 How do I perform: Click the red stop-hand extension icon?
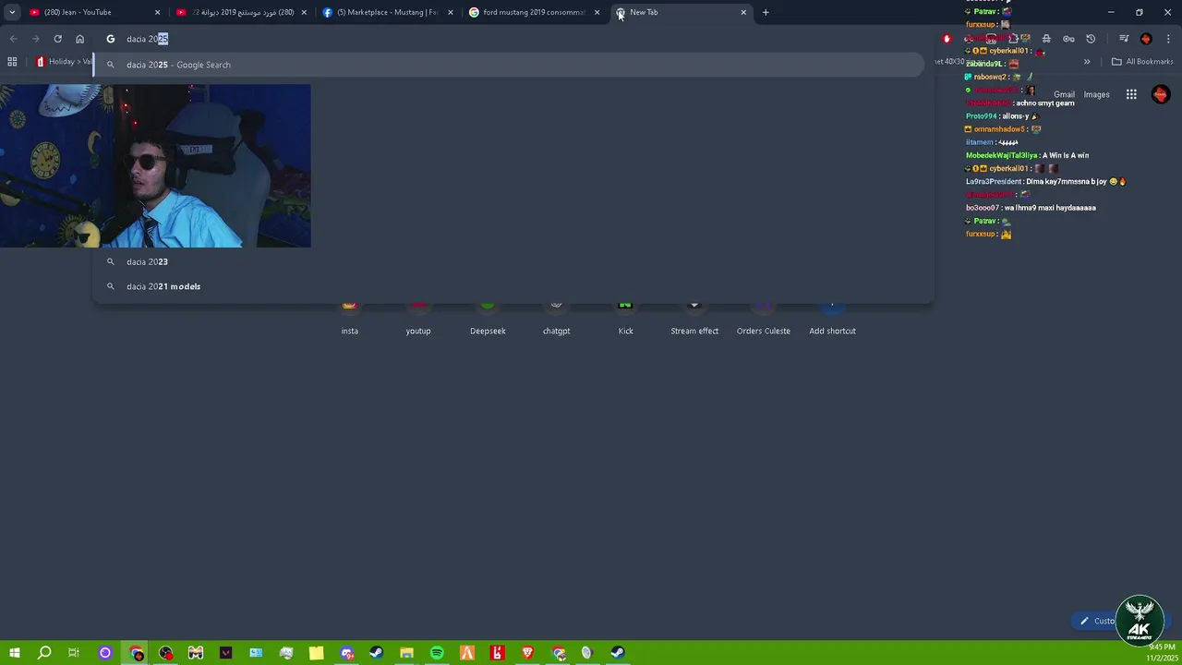click(x=947, y=39)
